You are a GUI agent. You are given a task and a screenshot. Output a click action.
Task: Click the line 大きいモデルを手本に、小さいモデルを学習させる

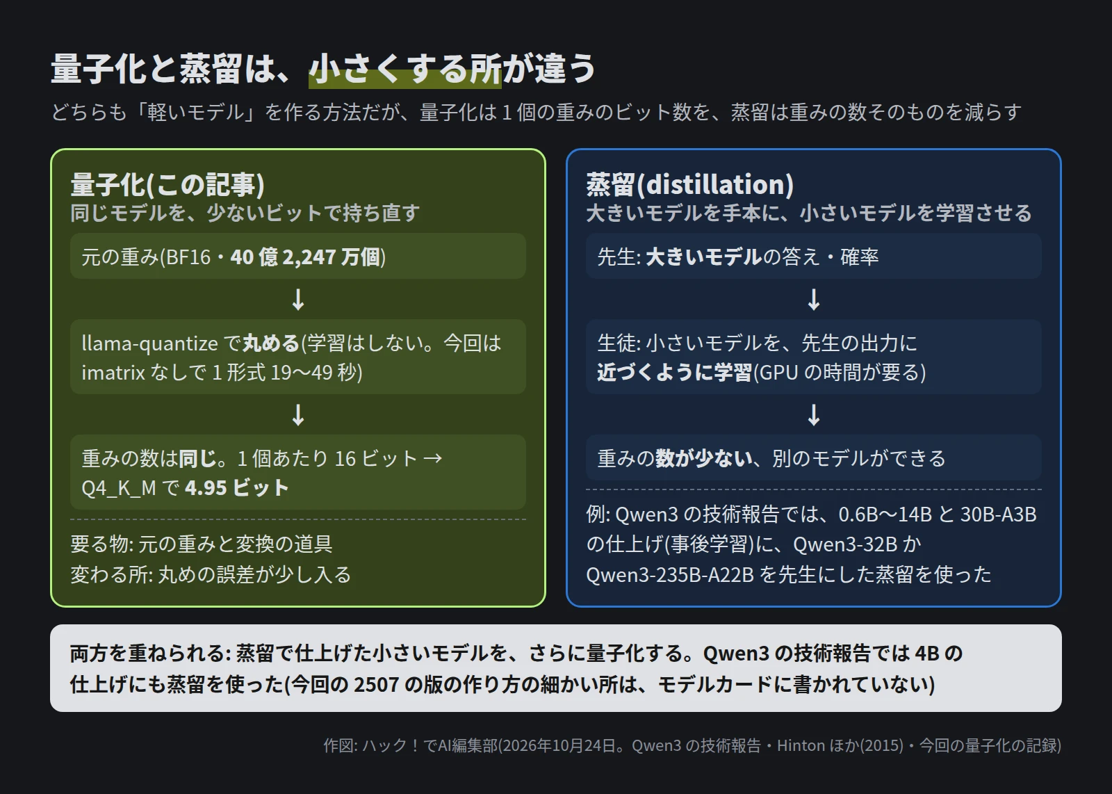pos(809,213)
